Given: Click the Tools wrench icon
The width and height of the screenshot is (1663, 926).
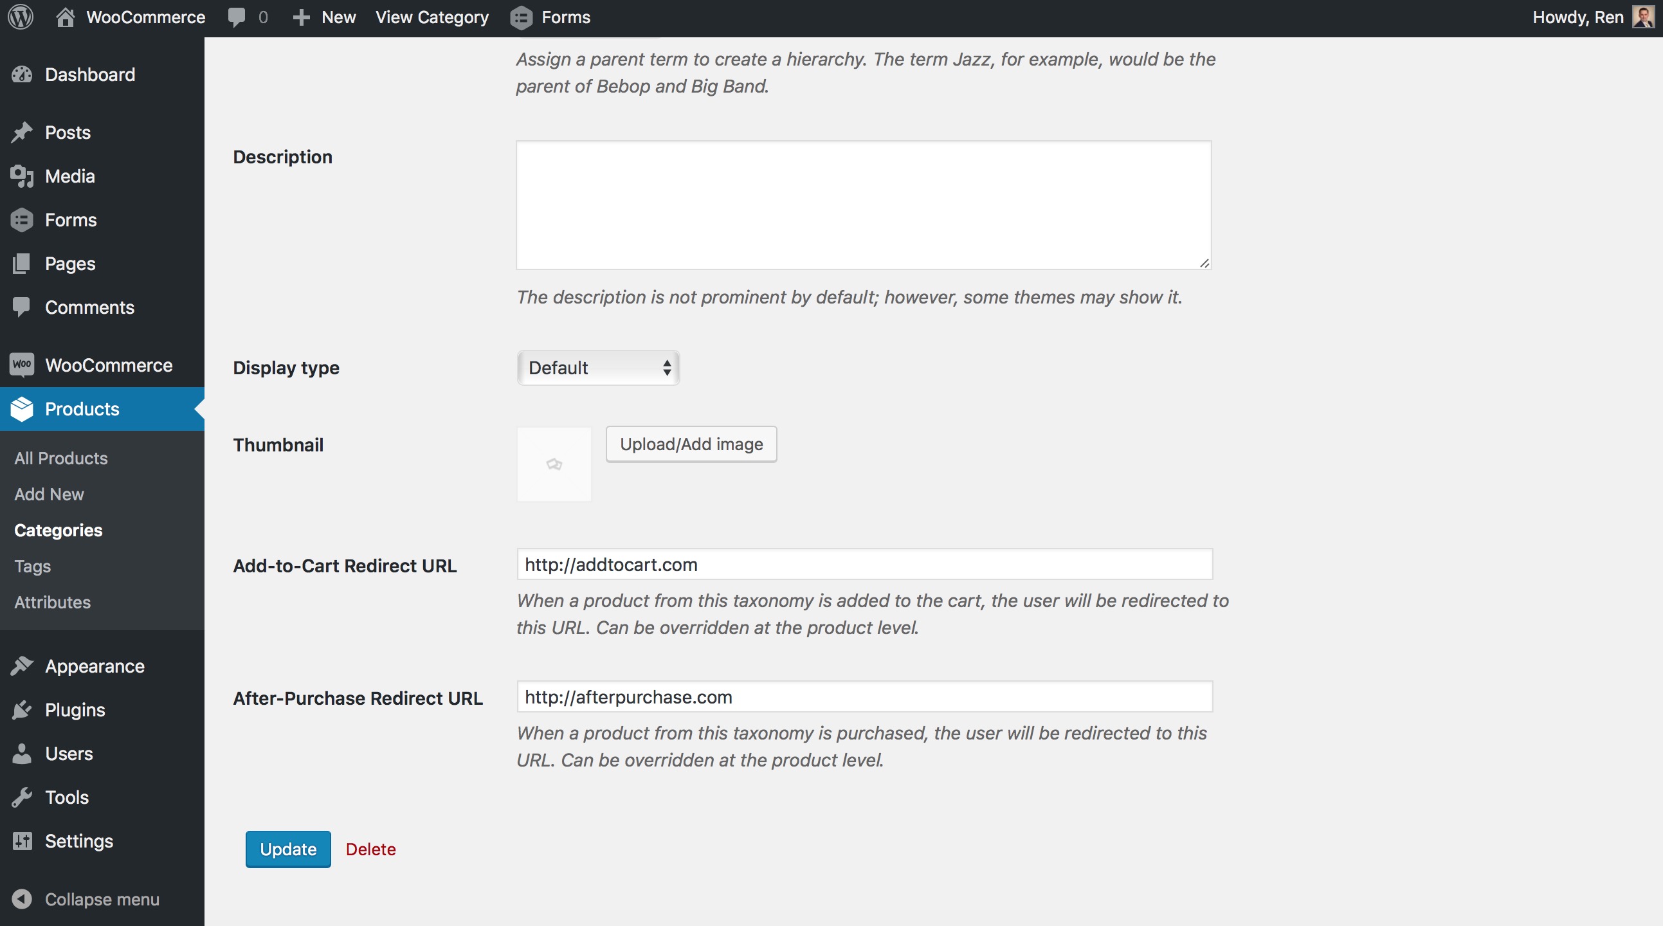Looking at the screenshot, I should (x=22, y=797).
